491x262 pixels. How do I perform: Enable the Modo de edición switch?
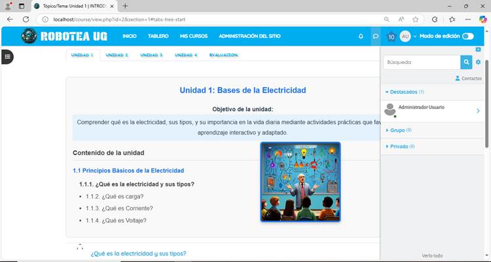tap(467, 37)
